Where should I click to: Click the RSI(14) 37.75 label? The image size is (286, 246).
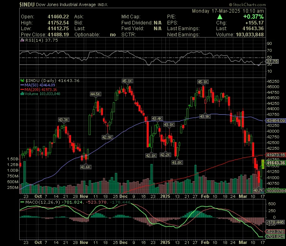(41, 40)
